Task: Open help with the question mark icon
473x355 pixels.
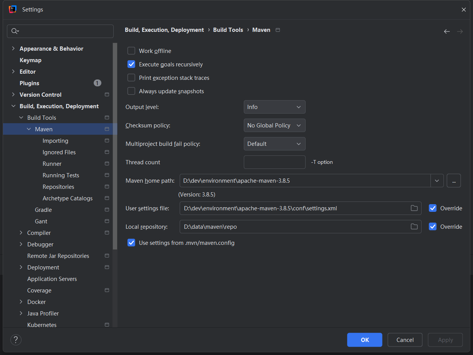Action: [16, 340]
